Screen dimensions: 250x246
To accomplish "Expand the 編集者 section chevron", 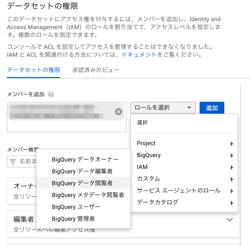I will (230, 219).
